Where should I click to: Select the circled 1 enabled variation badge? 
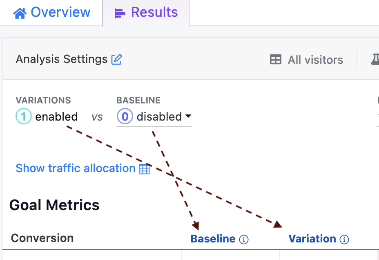(23, 117)
